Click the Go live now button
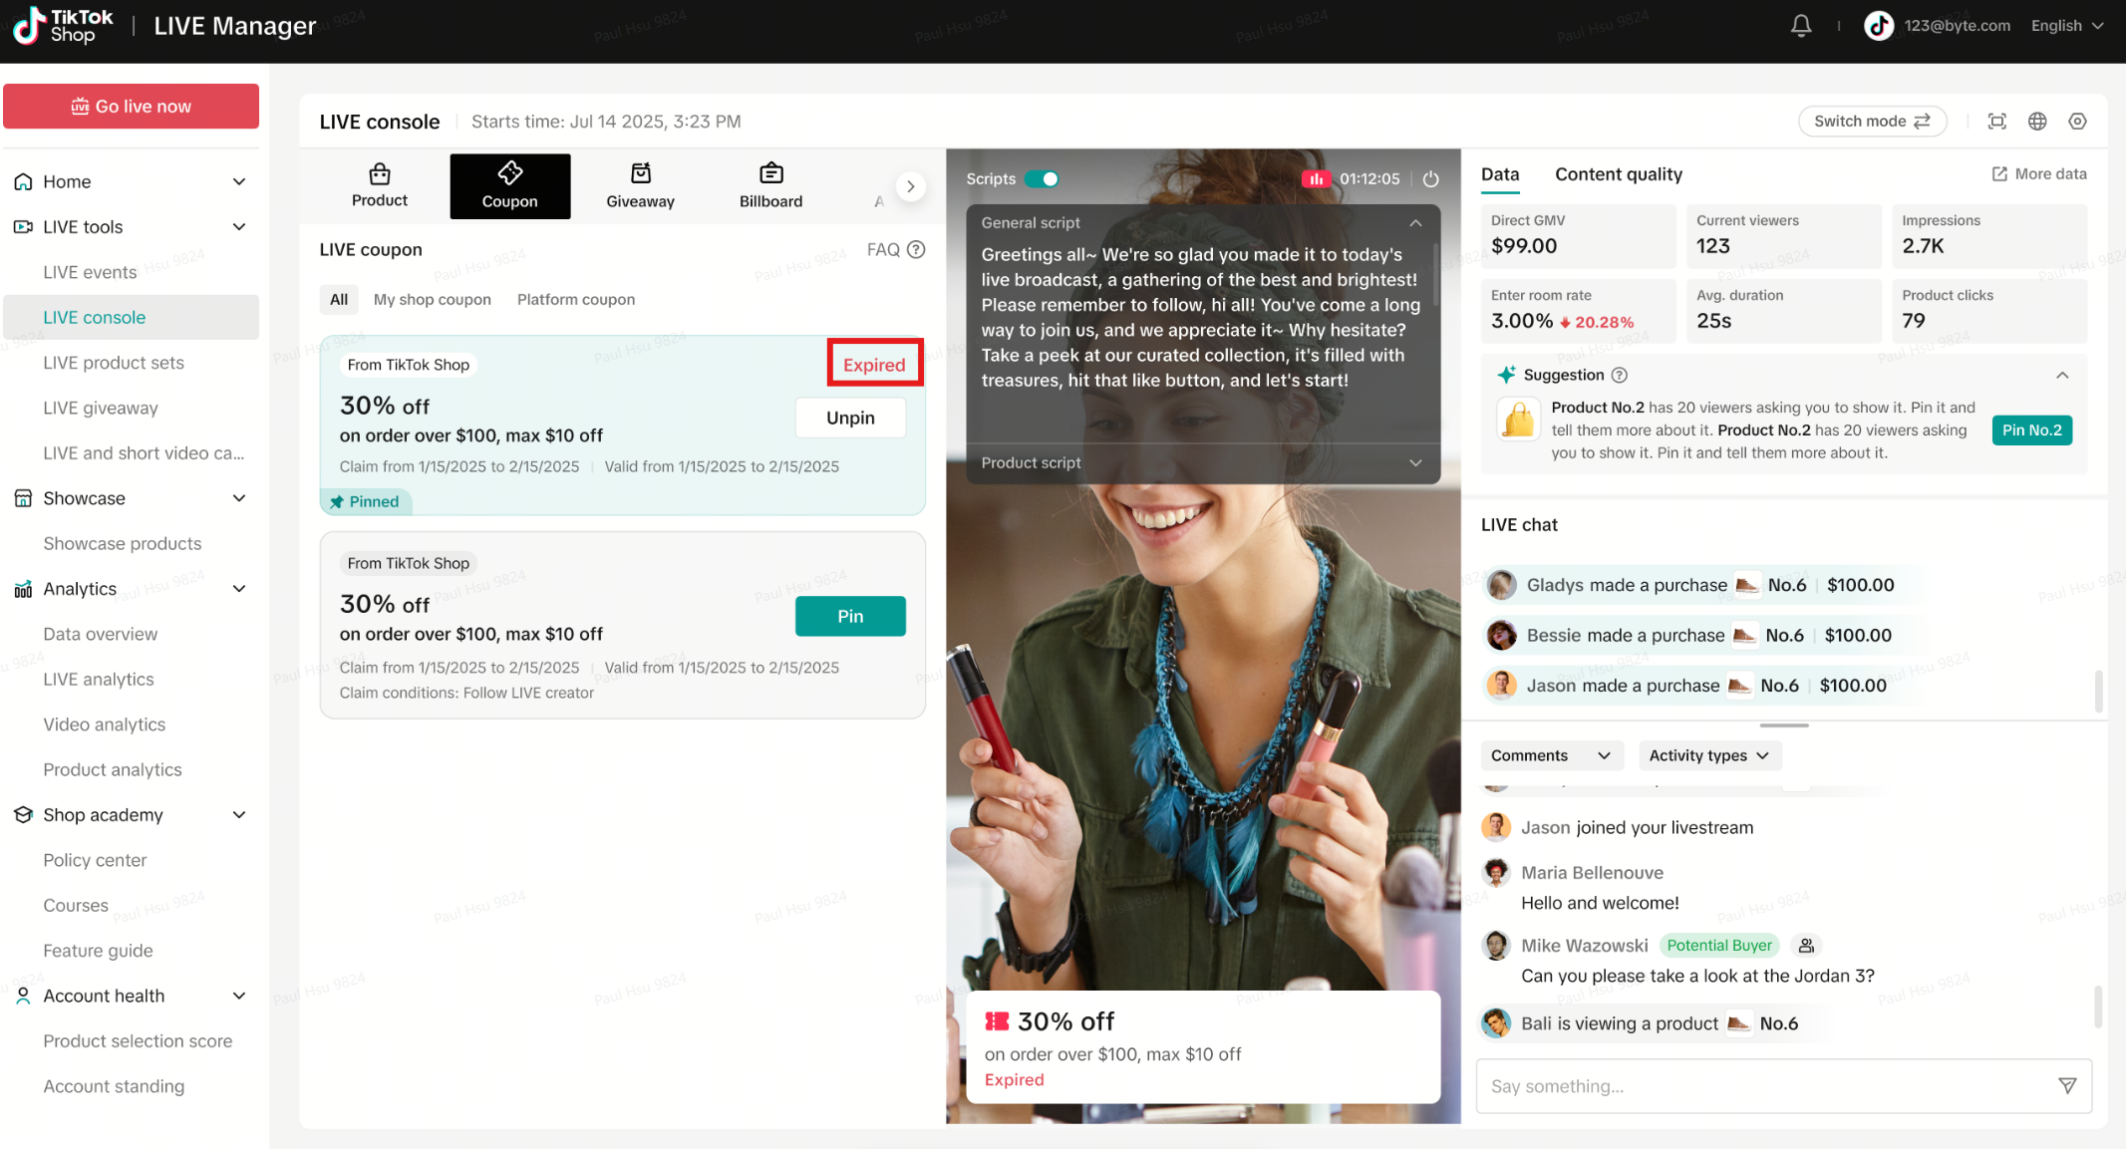2126x1149 pixels. pos(131,107)
